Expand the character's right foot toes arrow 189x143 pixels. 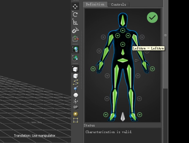tap(106, 114)
